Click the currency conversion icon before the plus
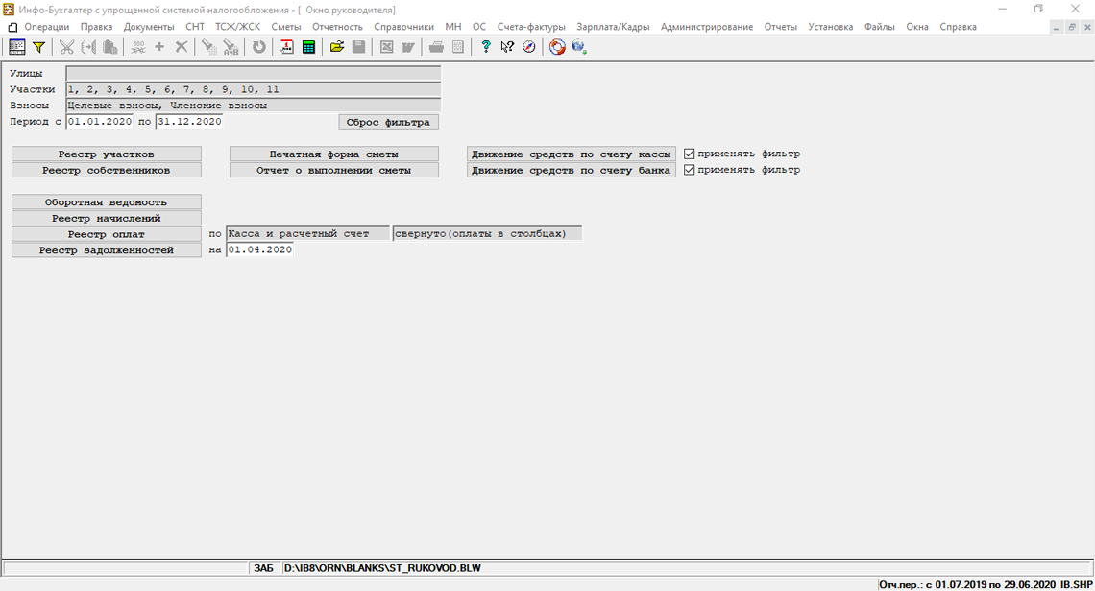 pos(138,47)
